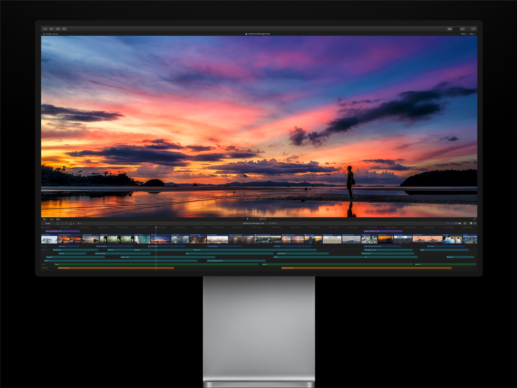
Task: Select the Water Lake audio clip
Action: click(x=168, y=257)
